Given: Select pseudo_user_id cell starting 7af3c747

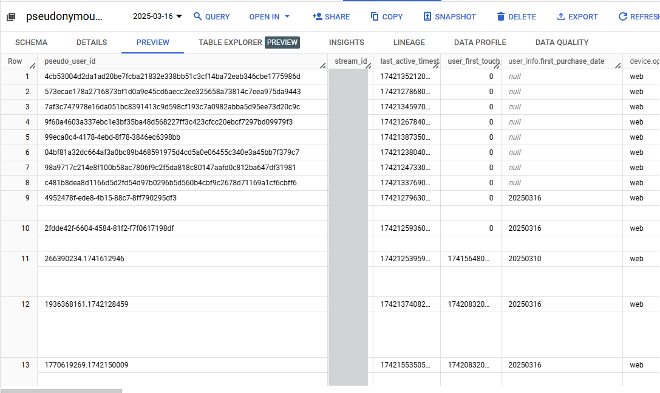Looking at the screenshot, I should point(183,107).
